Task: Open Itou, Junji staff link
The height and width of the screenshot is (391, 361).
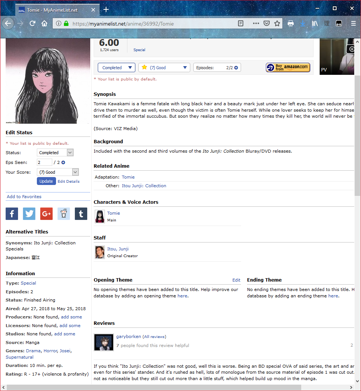Action: coord(118,249)
